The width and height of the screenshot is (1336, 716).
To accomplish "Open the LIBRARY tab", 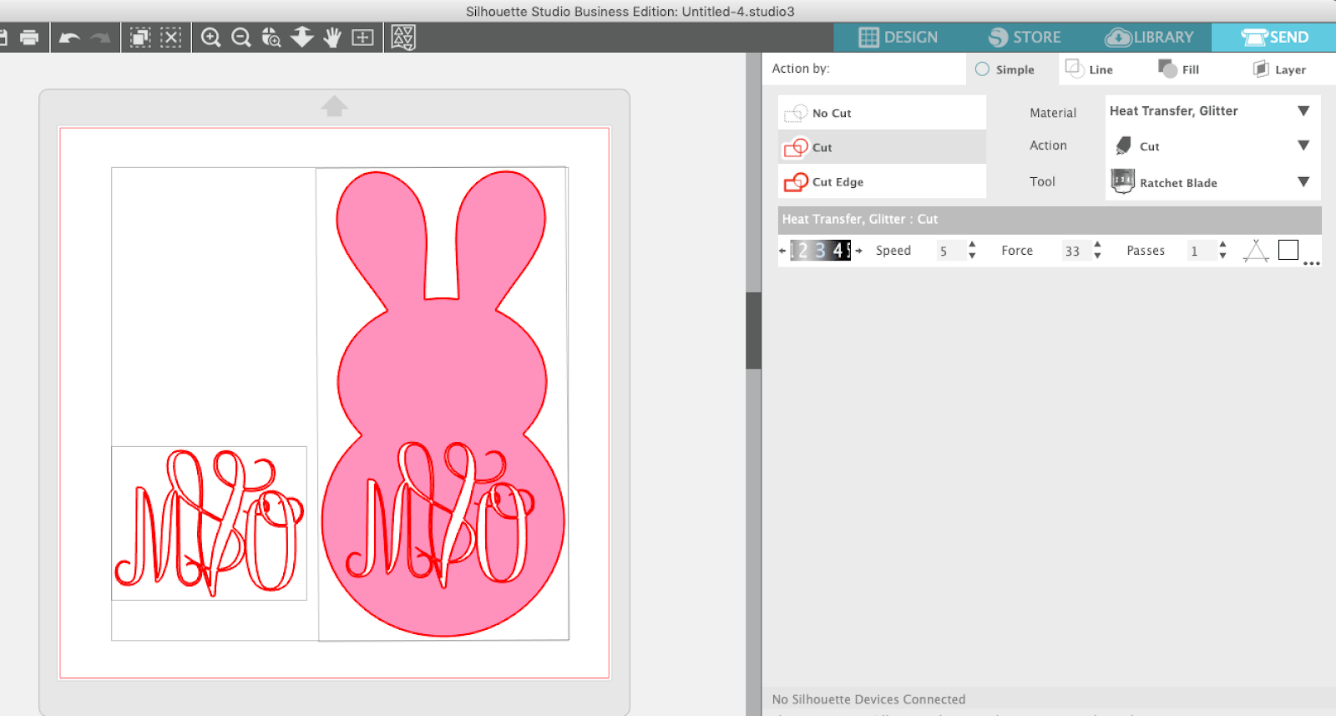I will [1149, 38].
